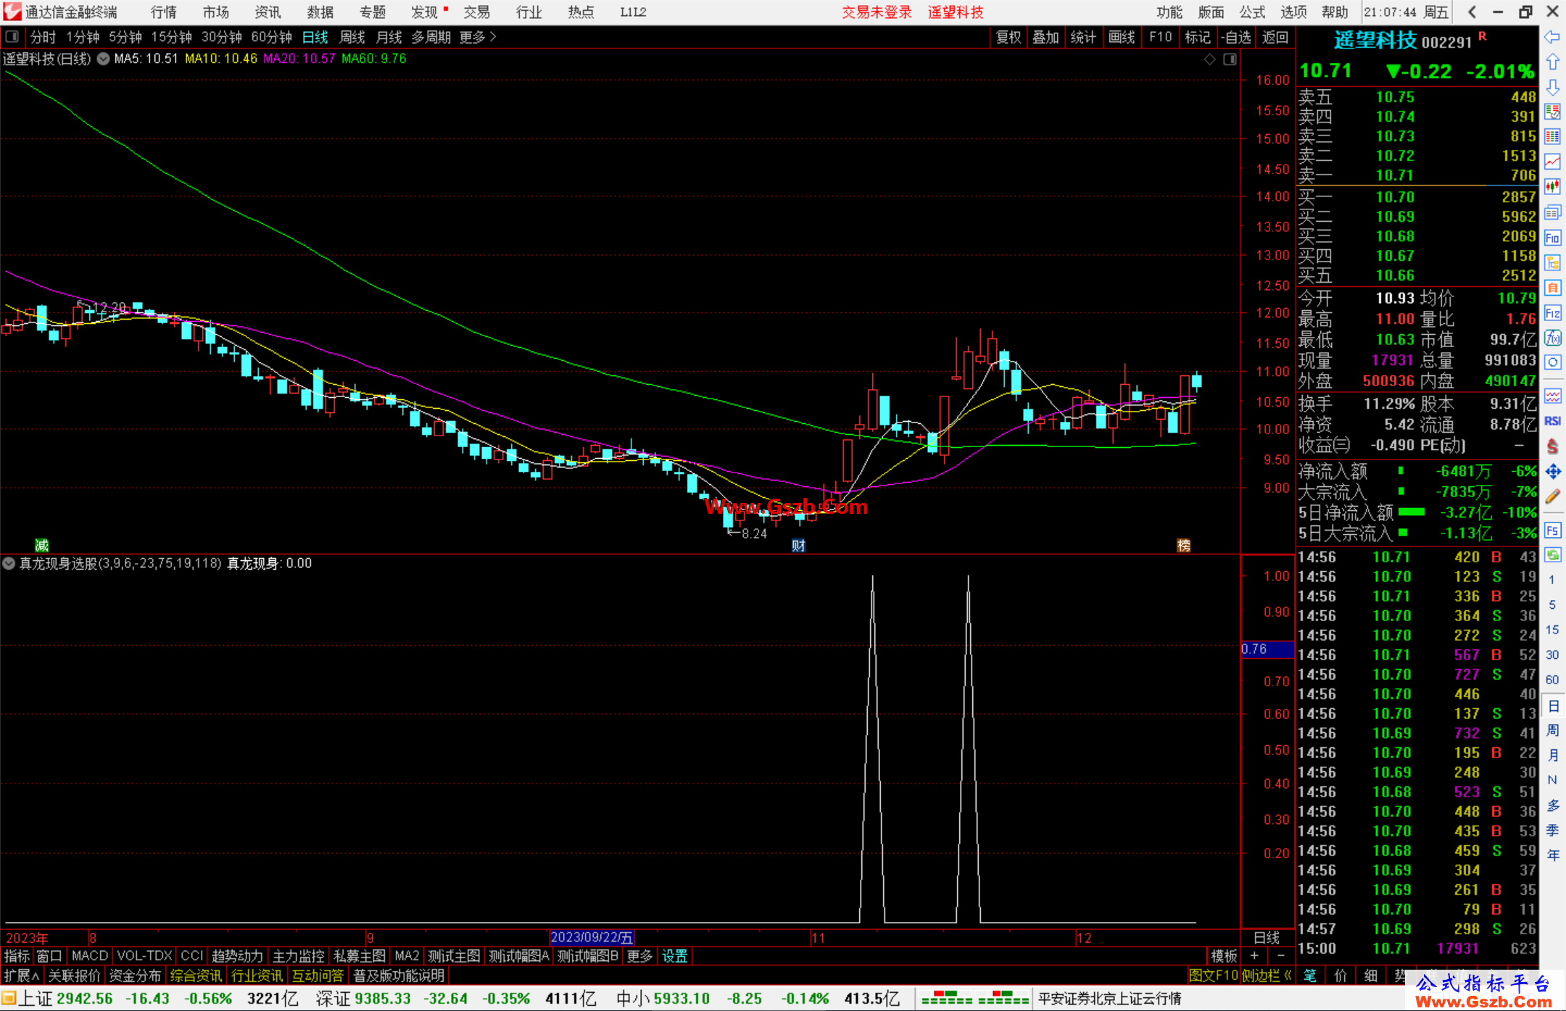Click the red S dollar icon

[1552, 446]
